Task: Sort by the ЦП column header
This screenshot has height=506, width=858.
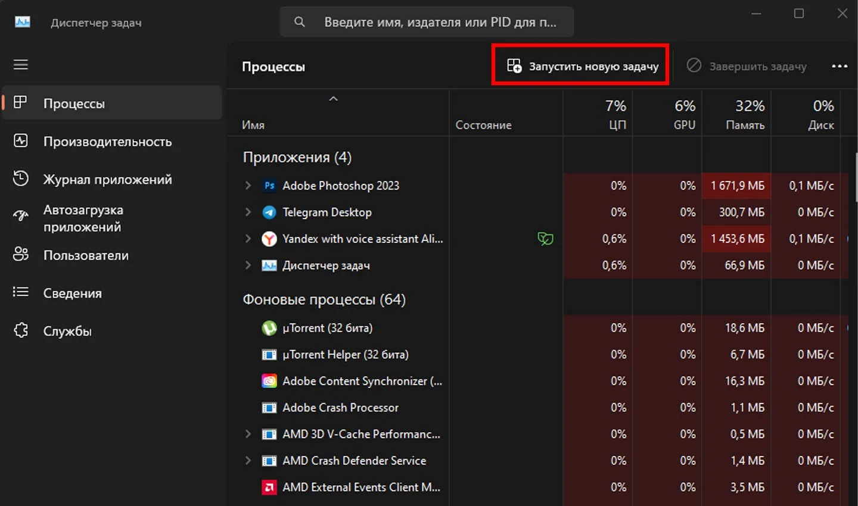Action: [x=598, y=113]
